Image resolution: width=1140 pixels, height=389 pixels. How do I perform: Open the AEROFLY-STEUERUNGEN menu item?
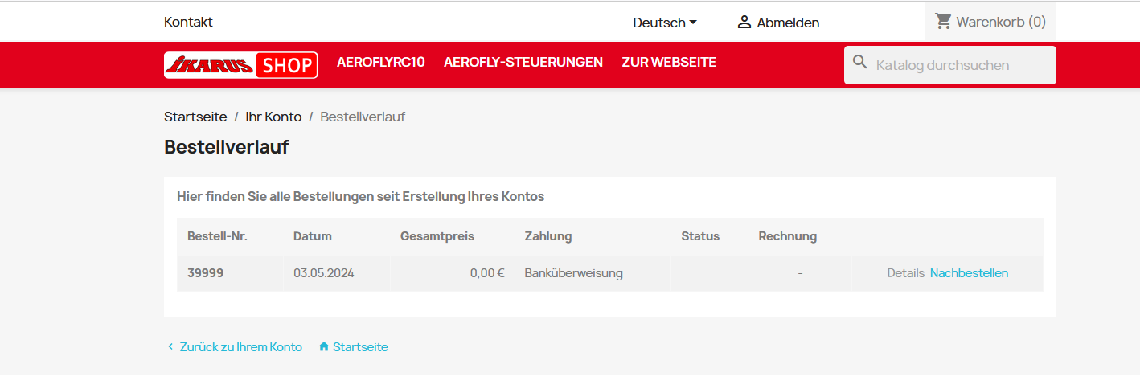pos(523,62)
